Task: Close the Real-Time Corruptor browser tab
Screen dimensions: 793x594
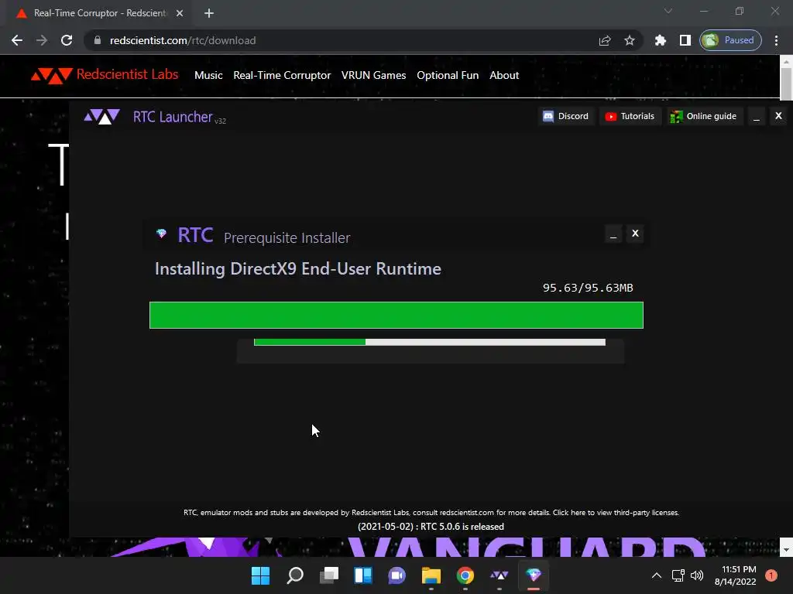Action: tap(180, 13)
